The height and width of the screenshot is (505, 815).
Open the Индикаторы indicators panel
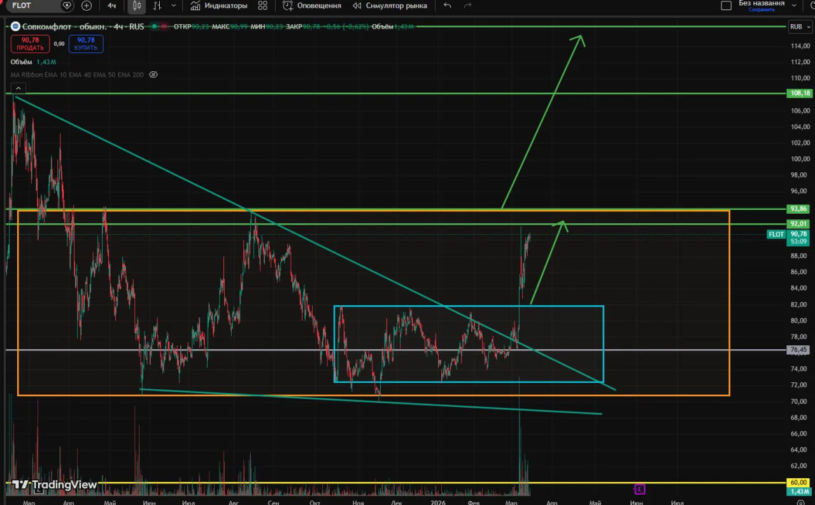click(218, 6)
